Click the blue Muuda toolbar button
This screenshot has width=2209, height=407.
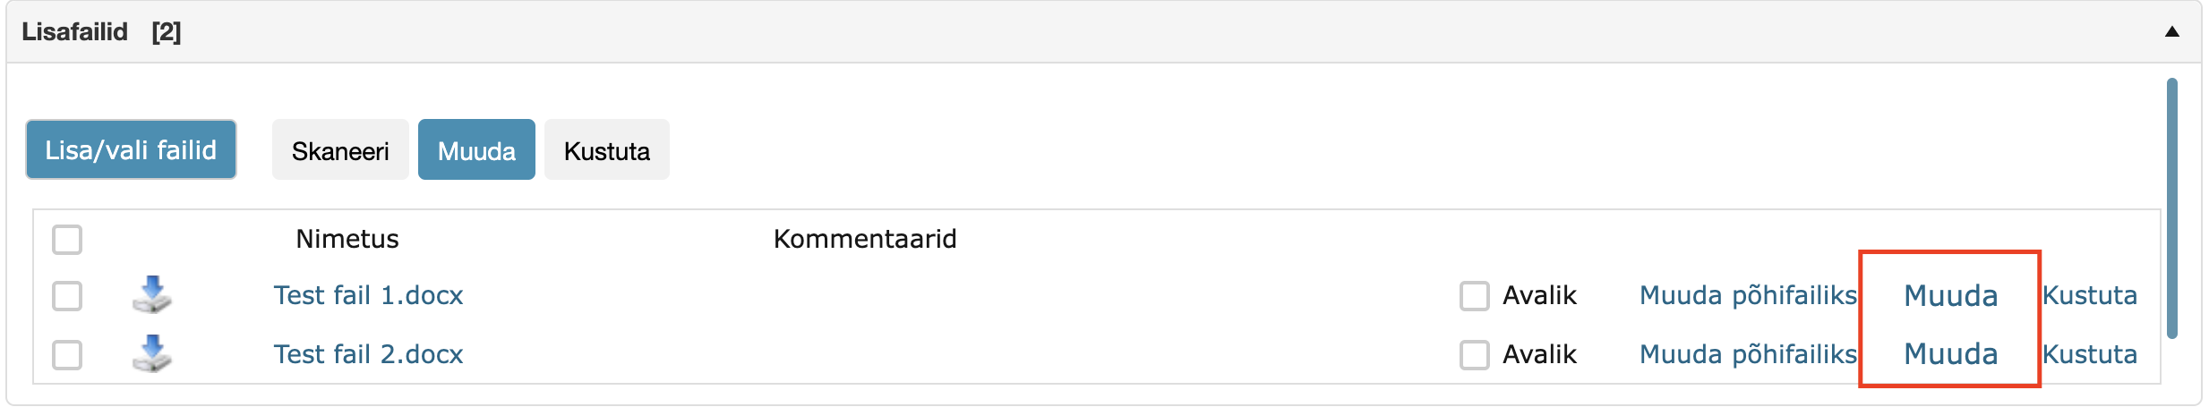pos(476,149)
